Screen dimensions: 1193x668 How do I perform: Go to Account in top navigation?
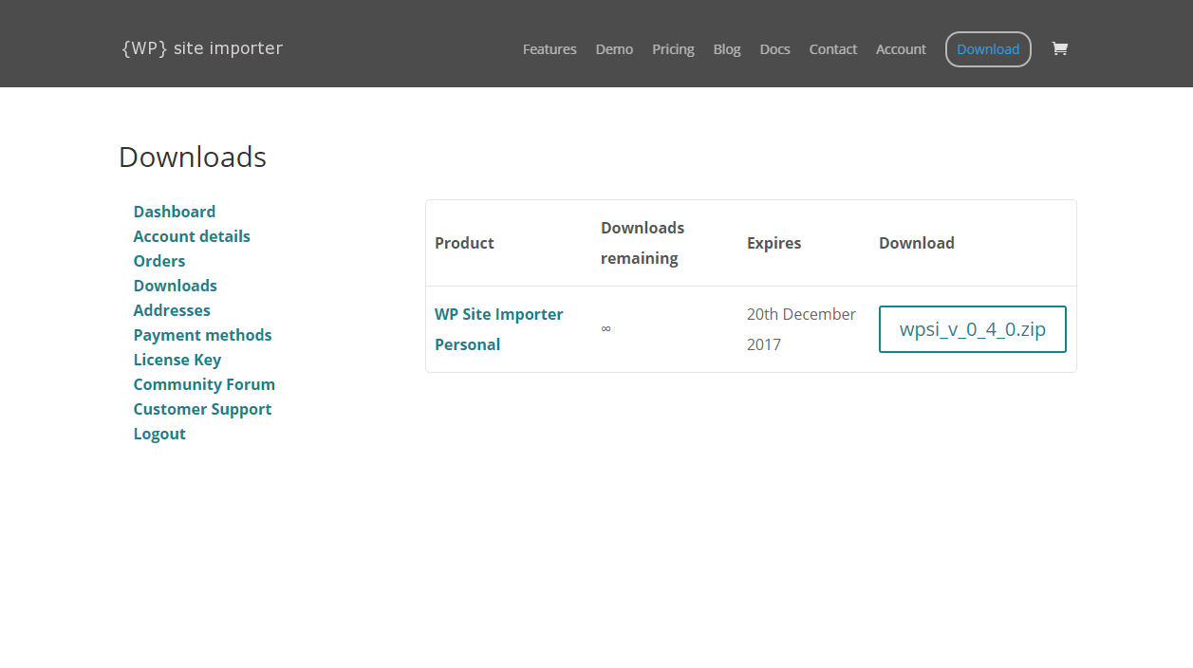[x=901, y=49]
